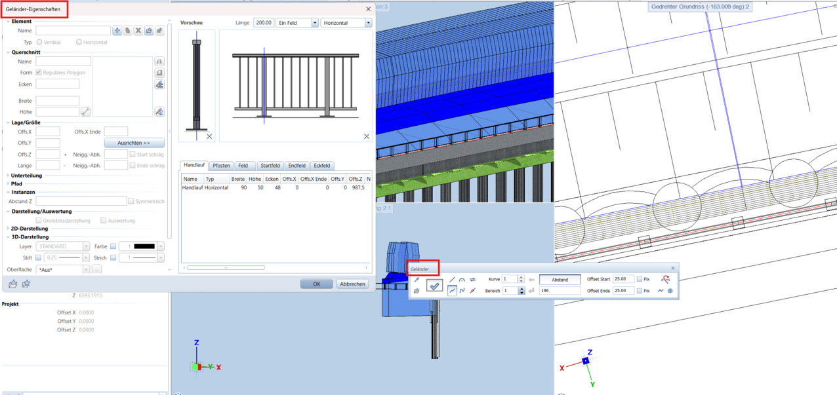Click the large checkmark apply button
Viewport: 837px width, 395px height.
coord(434,286)
